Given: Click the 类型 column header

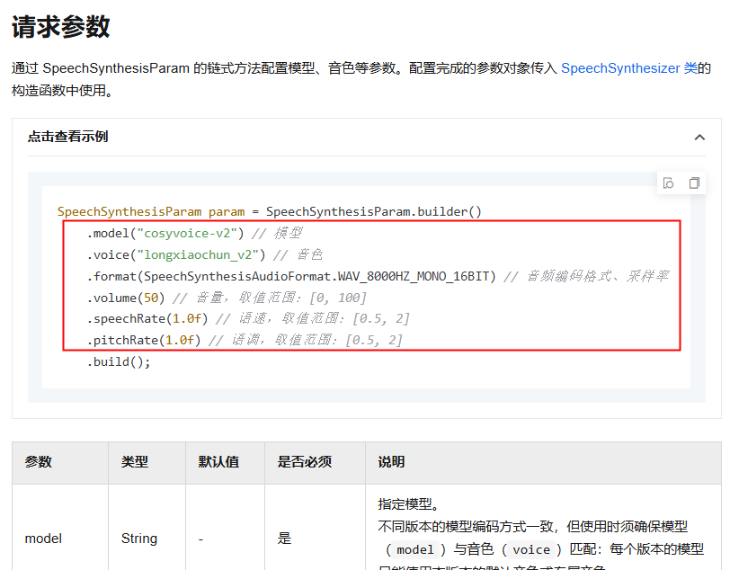Looking at the screenshot, I should click(135, 462).
